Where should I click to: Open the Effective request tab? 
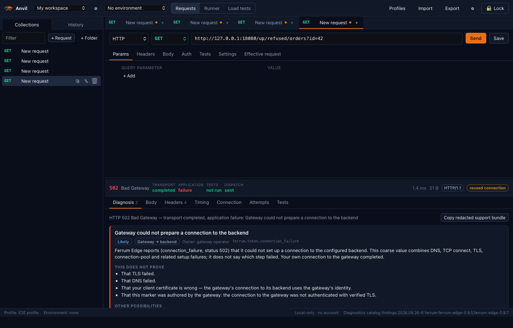pyautogui.click(x=263, y=54)
